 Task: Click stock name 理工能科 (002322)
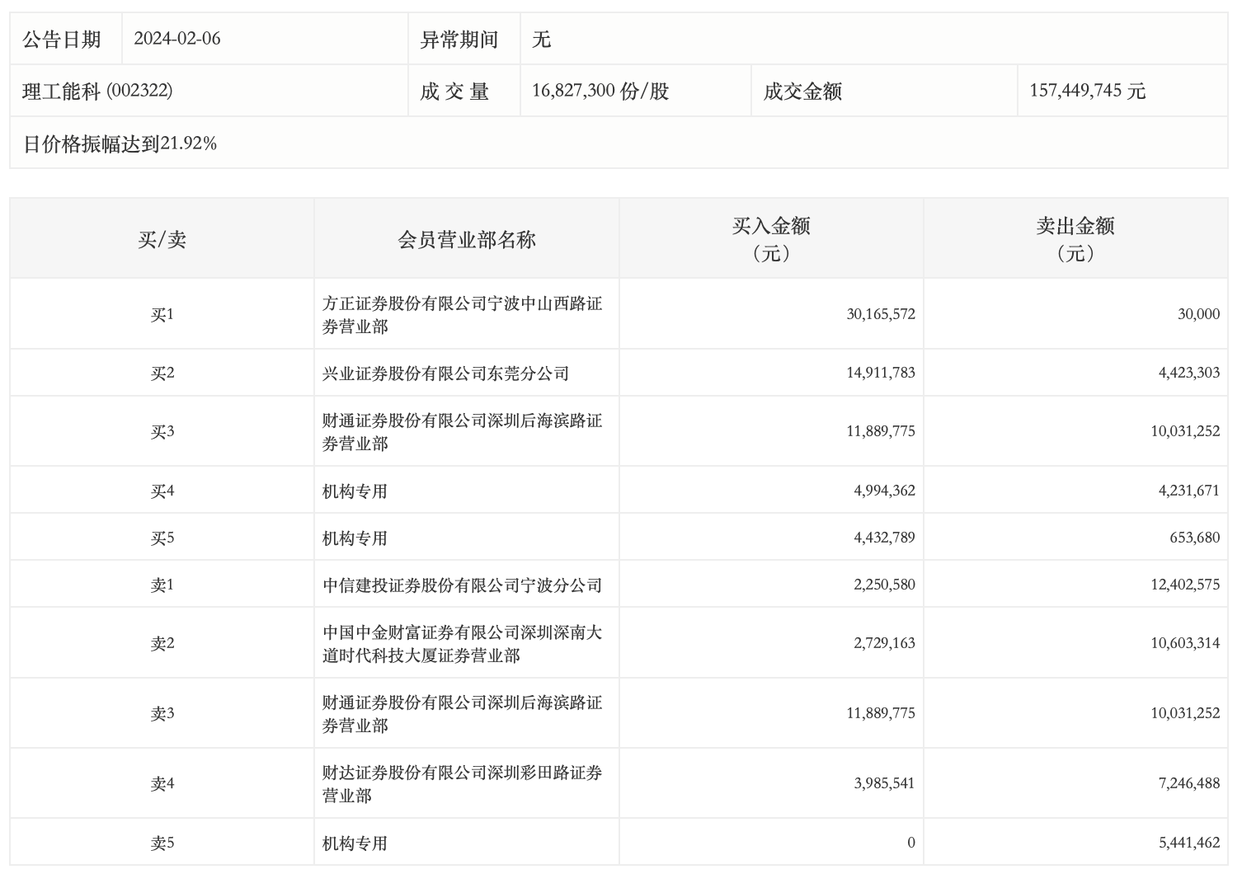[x=97, y=91]
